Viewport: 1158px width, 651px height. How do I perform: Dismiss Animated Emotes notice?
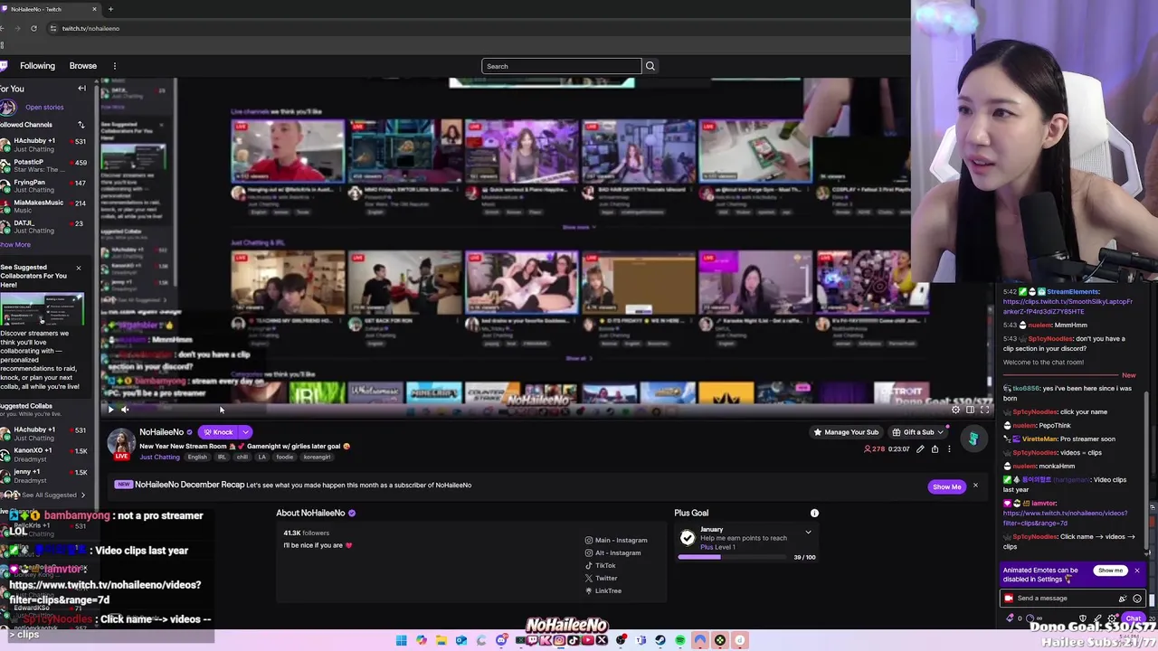[1137, 571]
